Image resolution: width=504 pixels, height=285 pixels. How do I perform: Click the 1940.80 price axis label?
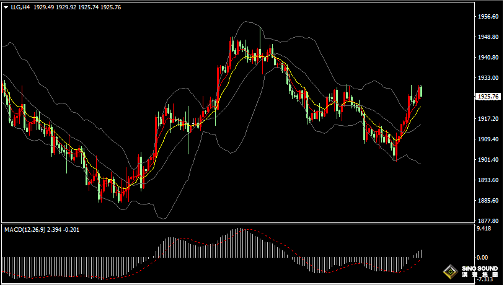(487, 58)
